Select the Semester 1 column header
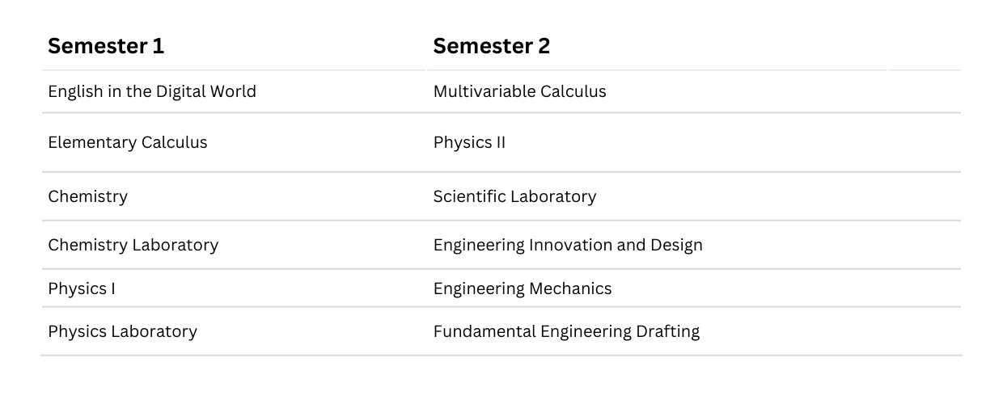 (106, 46)
